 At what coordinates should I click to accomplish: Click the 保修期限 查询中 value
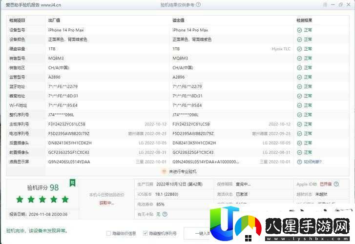tap(243, 184)
